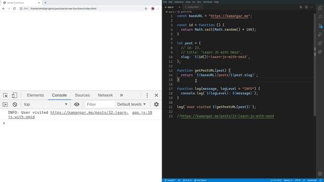The width and height of the screenshot is (324, 182).
Task: Toggle the device toolbar in DevTools
Action: pos(14,96)
